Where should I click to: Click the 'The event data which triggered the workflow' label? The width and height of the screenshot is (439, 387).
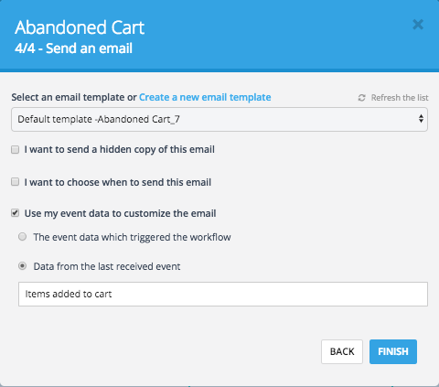click(132, 237)
